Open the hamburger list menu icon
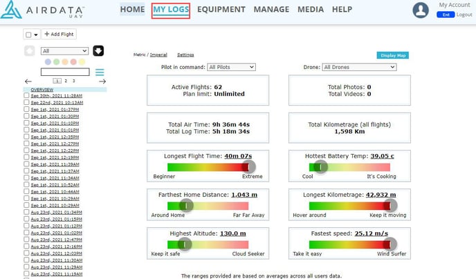 point(100,73)
